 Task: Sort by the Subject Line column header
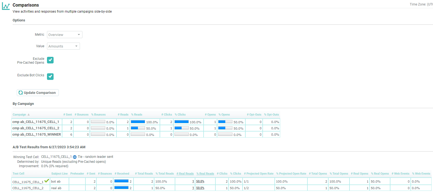pos(59,174)
